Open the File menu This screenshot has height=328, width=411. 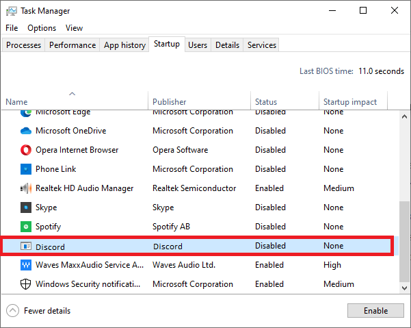pos(12,28)
